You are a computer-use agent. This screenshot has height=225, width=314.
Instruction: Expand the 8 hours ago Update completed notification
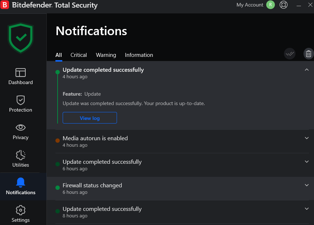[306, 209]
